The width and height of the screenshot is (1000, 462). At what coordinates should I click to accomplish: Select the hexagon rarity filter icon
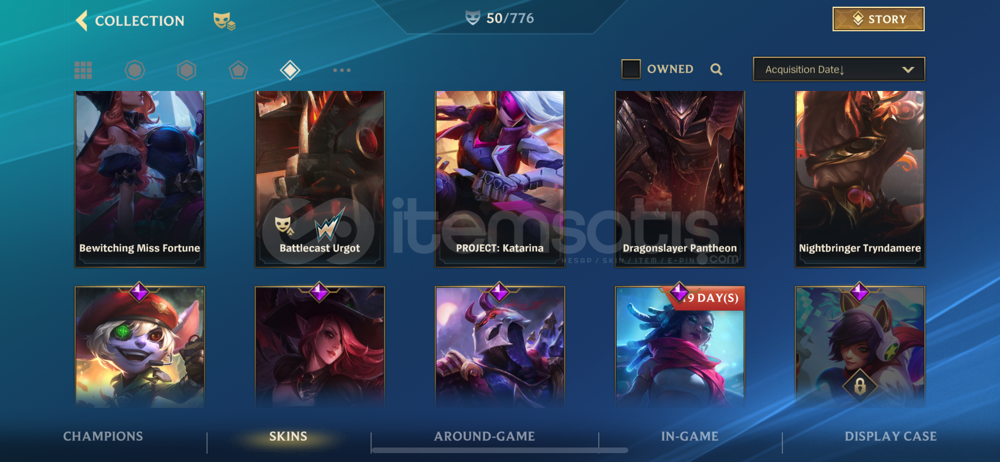point(186,70)
